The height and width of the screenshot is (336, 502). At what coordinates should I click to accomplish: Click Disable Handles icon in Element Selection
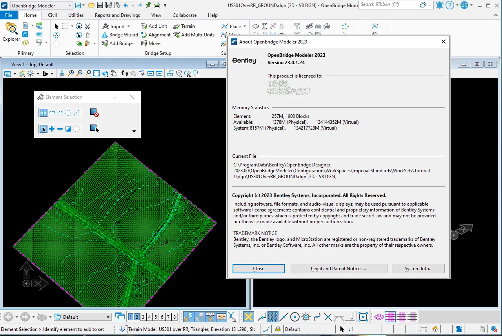tap(94, 113)
